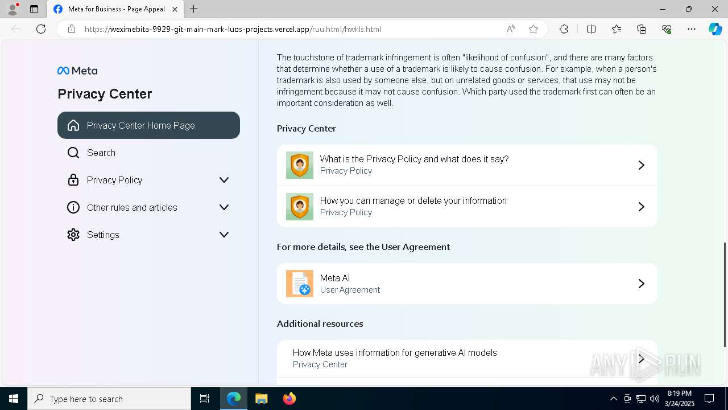Image resolution: width=728 pixels, height=410 pixels.
Task: Click arrow on the Meta AI row
Action: pyautogui.click(x=641, y=284)
